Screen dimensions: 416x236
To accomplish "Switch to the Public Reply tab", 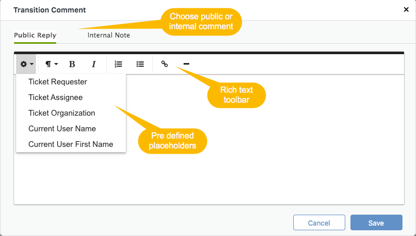I will coord(35,35).
